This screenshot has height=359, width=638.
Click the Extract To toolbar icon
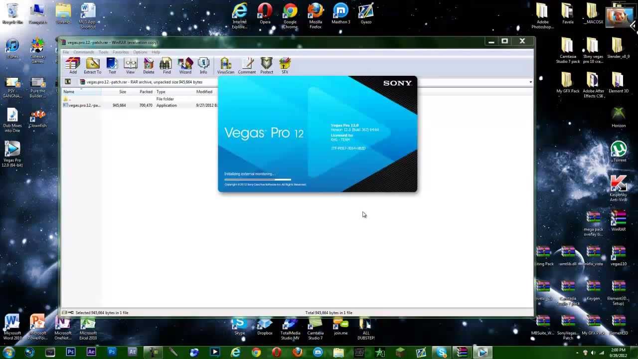[x=92, y=66]
